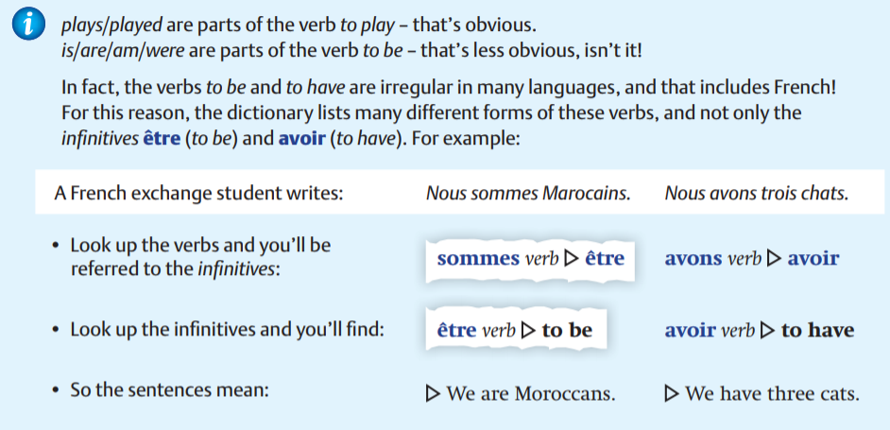Click the triangle between avons verb and avoir
Screen dimensions: 890x430
(774, 258)
